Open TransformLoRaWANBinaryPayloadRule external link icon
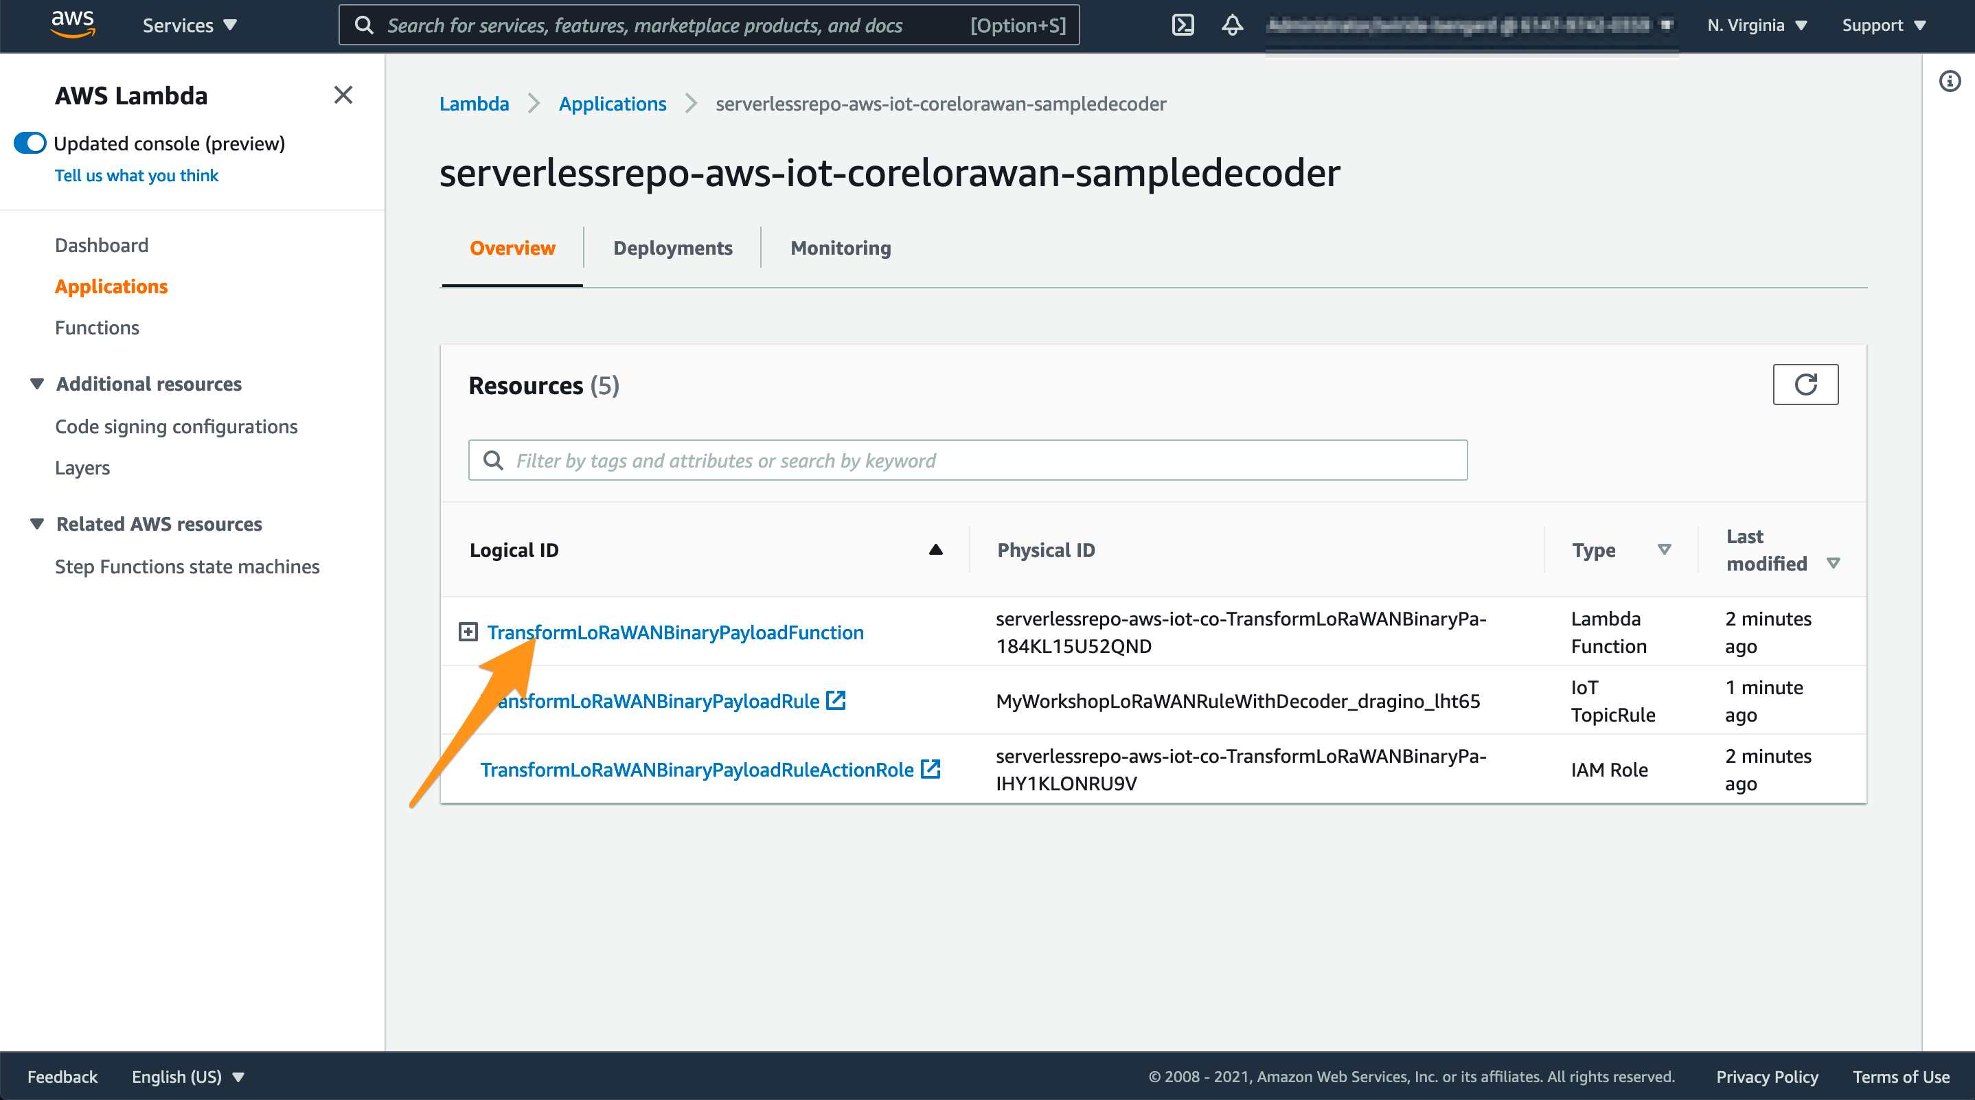The width and height of the screenshot is (1975, 1100). (836, 700)
